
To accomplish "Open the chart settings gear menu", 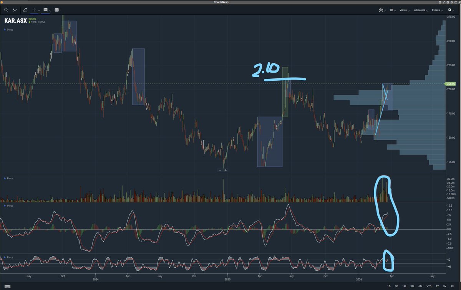I will [x=451, y=10].
